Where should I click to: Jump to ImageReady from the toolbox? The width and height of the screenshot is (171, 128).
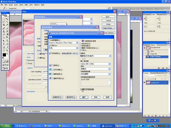(x=5, y=68)
